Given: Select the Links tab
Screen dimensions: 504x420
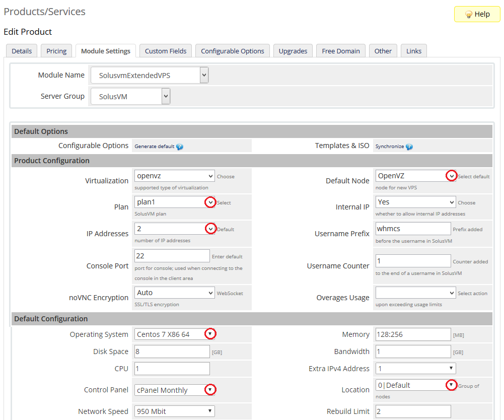Looking at the screenshot, I should [x=414, y=51].
